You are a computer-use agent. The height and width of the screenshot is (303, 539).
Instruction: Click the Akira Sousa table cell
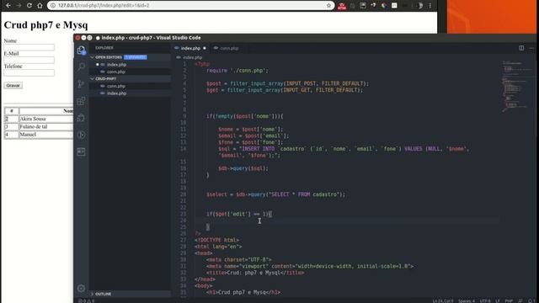(46, 119)
